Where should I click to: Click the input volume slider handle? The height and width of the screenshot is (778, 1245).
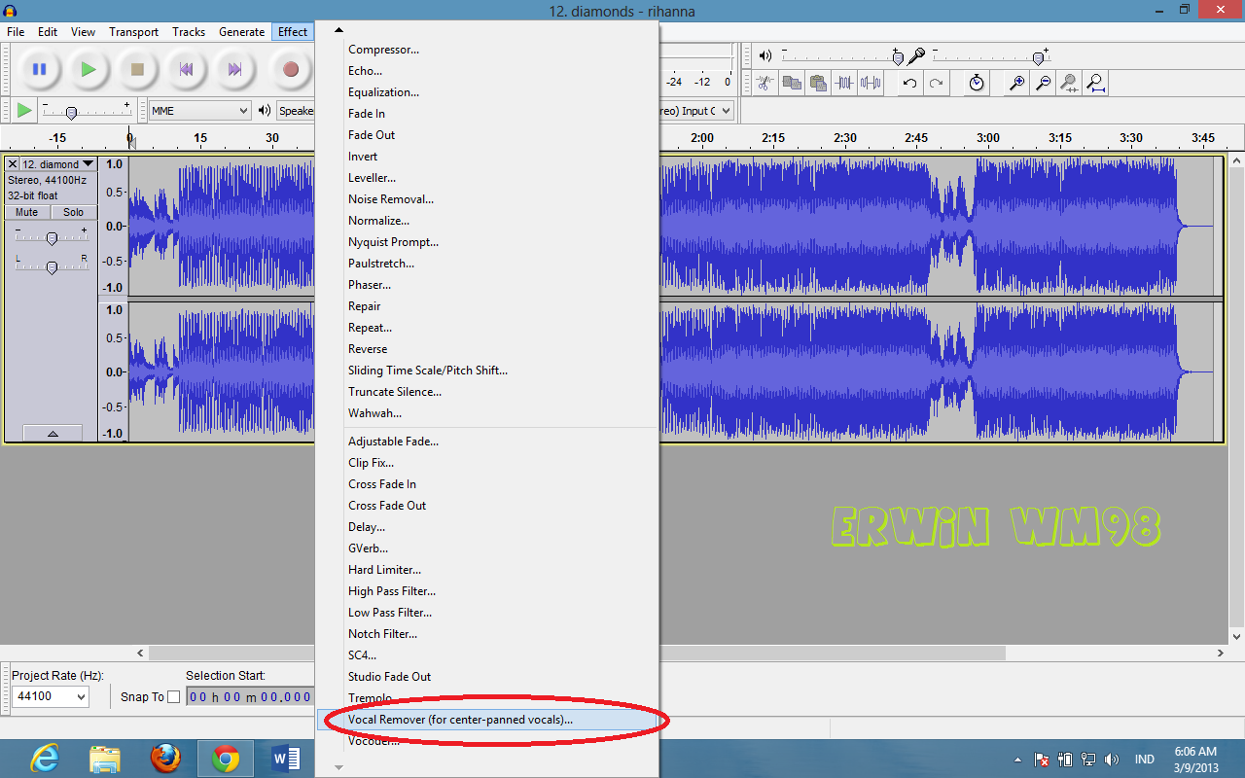click(1040, 57)
